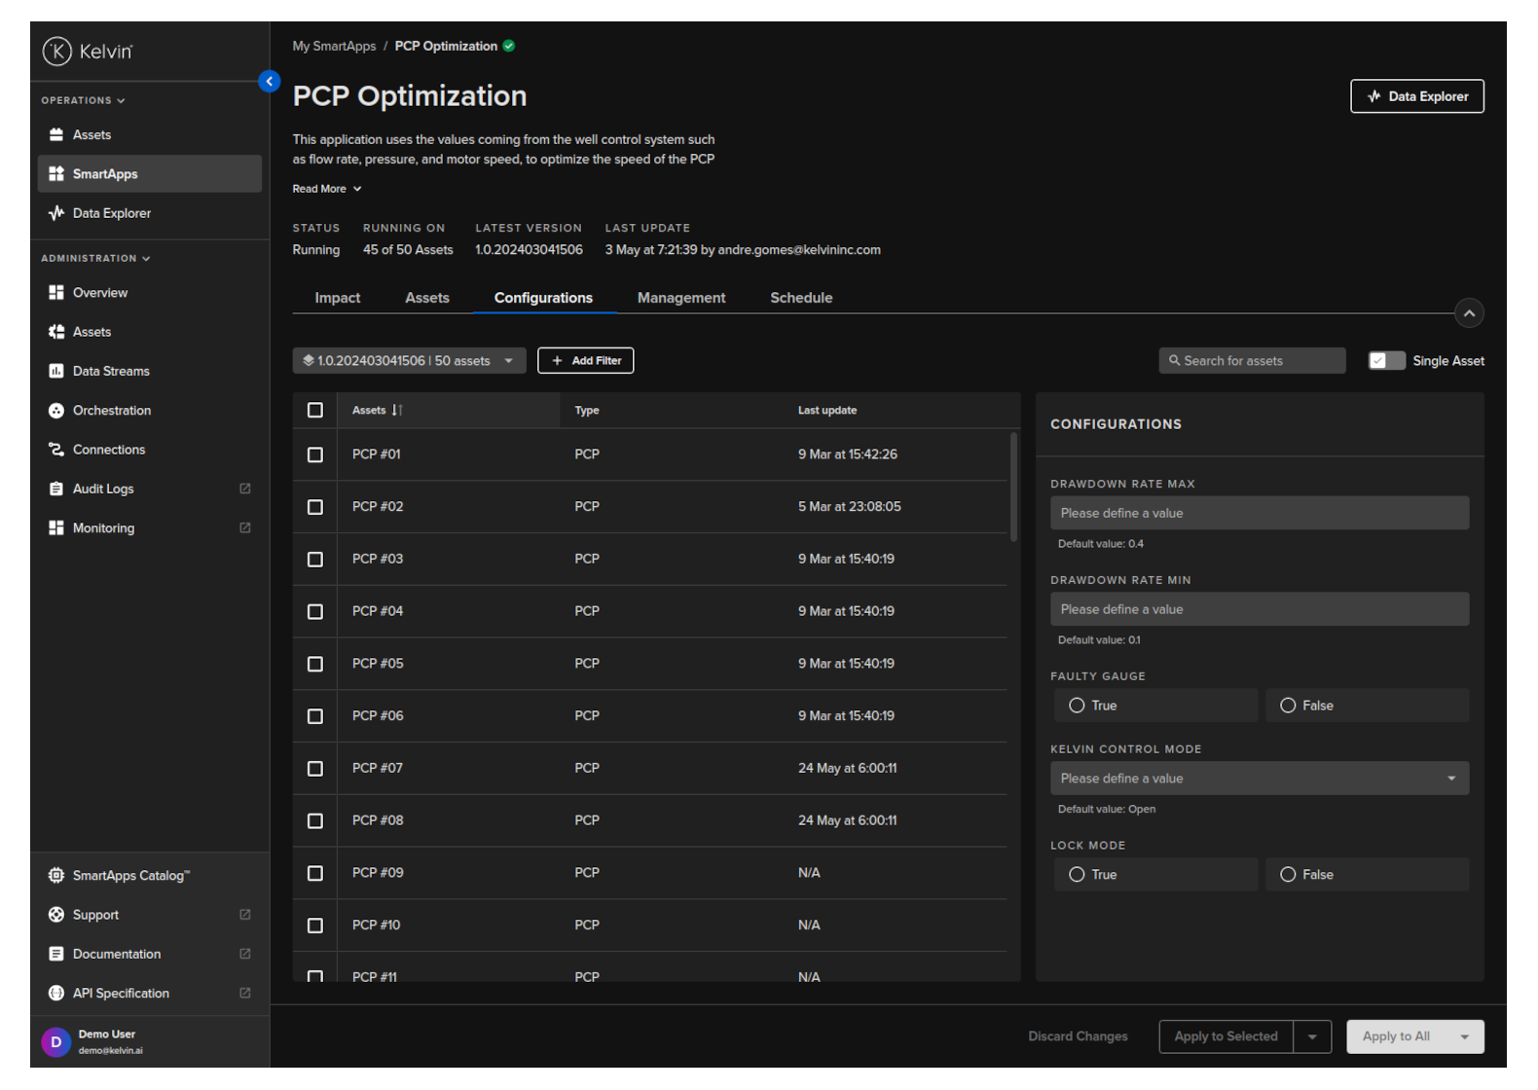
Task: Go to Connections in the sidebar
Action: 108,450
